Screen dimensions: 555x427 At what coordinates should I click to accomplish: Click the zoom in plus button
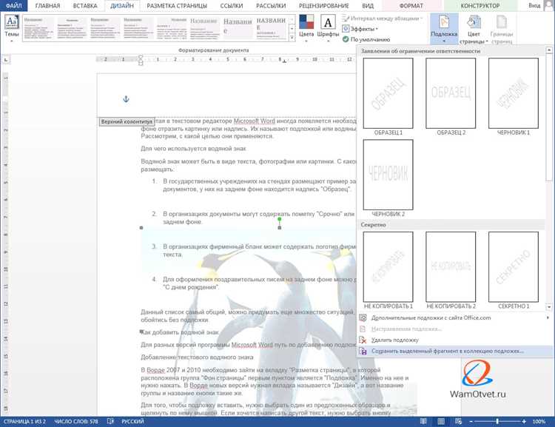tap(524, 421)
